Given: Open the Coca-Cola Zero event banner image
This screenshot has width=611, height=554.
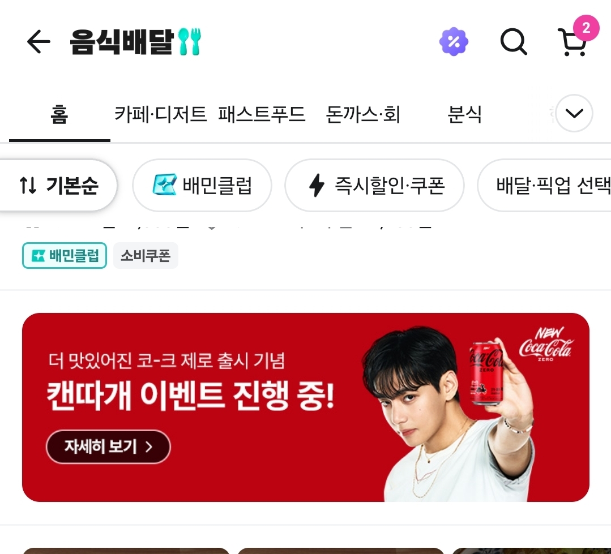Looking at the screenshot, I should (x=306, y=407).
